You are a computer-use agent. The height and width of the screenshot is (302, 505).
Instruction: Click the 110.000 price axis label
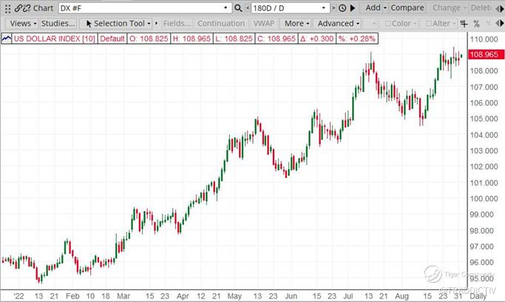484,39
